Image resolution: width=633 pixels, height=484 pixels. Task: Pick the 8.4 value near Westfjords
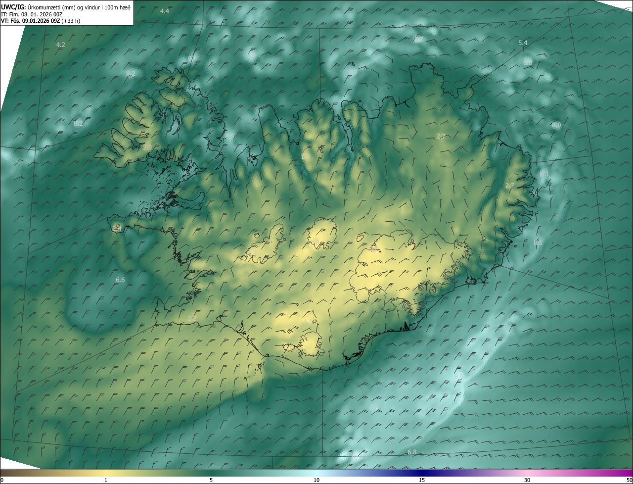pos(192,59)
